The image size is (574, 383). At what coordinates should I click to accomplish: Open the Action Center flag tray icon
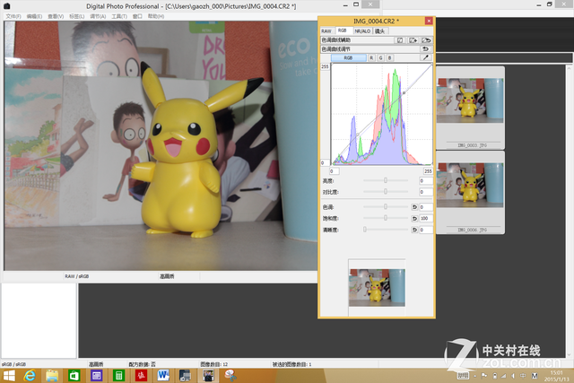pyautogui.click(x=484, y=376)
